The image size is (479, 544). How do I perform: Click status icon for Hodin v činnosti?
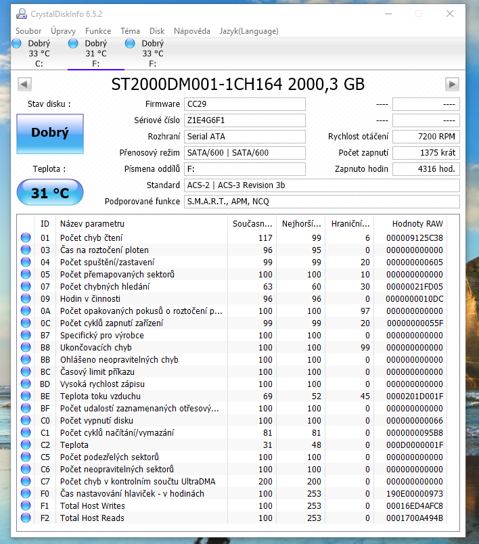tap(26, 298)
